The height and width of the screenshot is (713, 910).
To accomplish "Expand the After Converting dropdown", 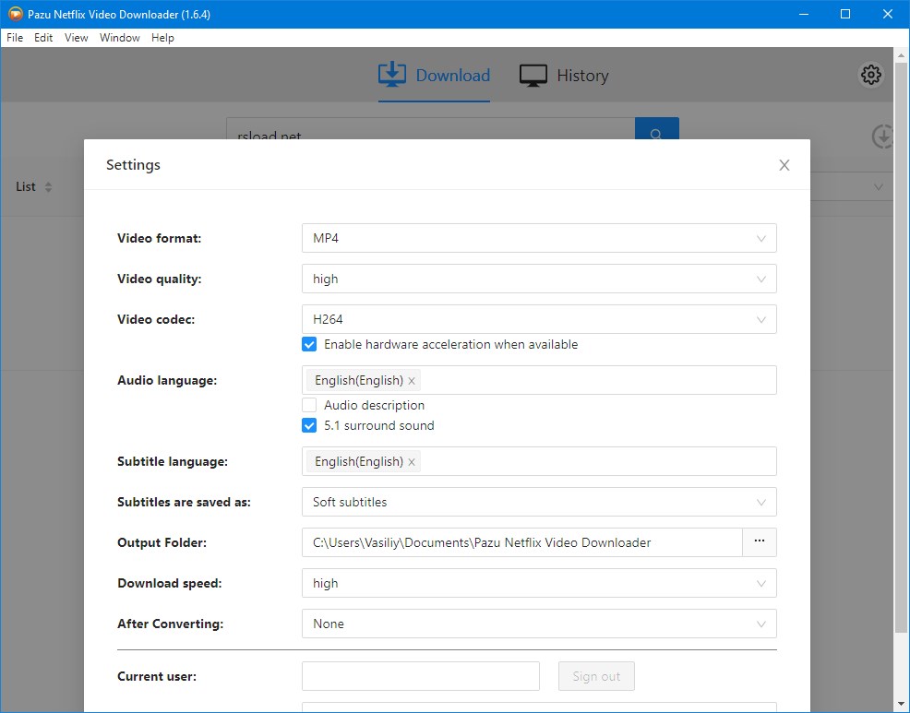I will (539, 624).
